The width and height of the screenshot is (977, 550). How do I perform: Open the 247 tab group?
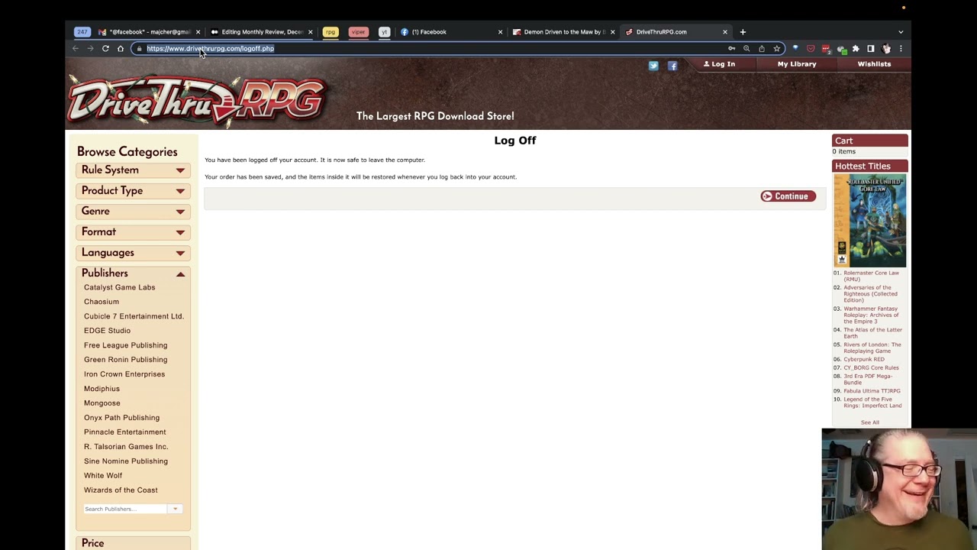click(x=82, y=32)
